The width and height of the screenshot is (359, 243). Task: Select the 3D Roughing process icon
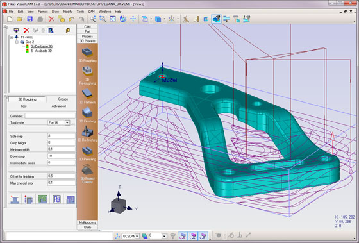(x=87, y=52)
